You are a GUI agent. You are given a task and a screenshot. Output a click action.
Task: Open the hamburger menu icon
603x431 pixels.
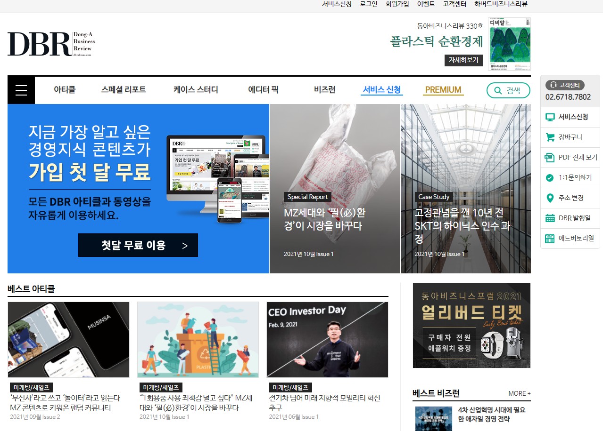21,90
